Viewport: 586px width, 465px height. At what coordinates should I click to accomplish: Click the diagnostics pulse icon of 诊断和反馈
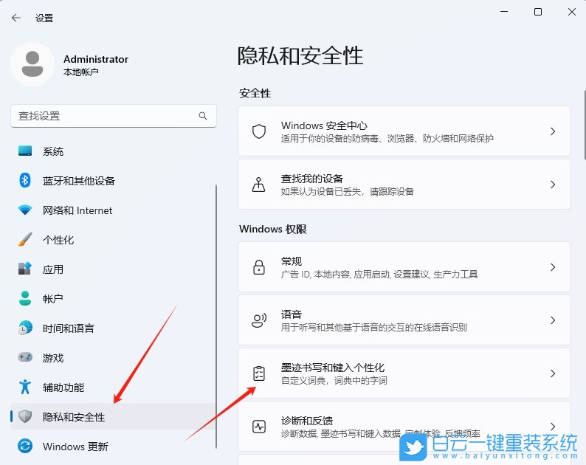(x=259, y=427)
